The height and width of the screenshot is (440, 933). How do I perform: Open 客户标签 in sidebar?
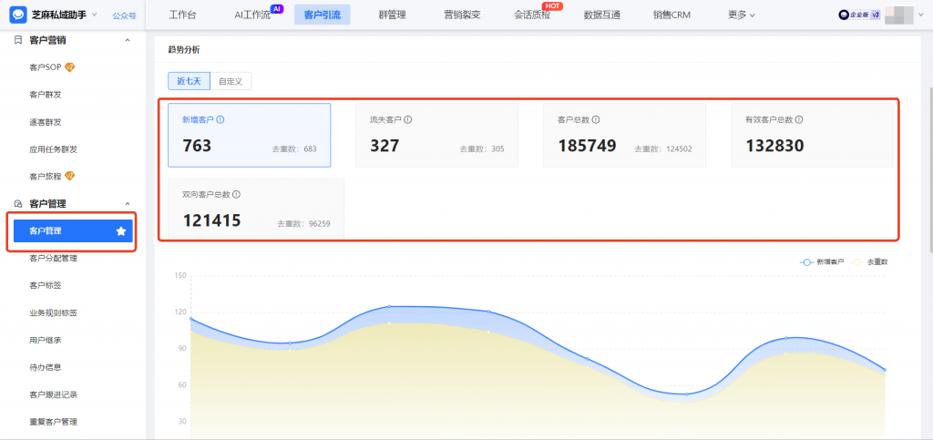[x=46, y=285]
